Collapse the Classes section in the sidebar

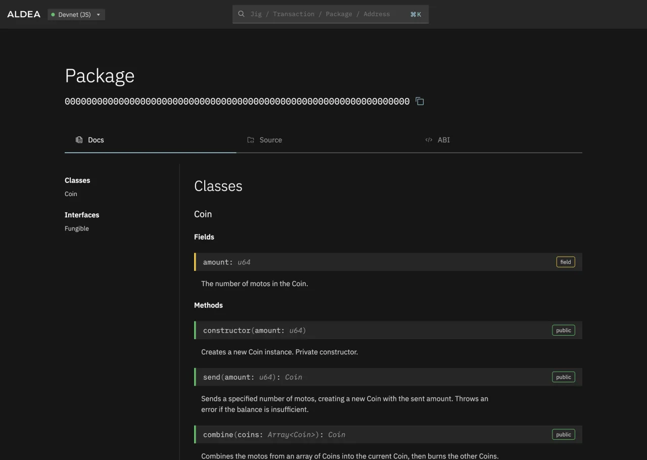click(x=77, y=180)
